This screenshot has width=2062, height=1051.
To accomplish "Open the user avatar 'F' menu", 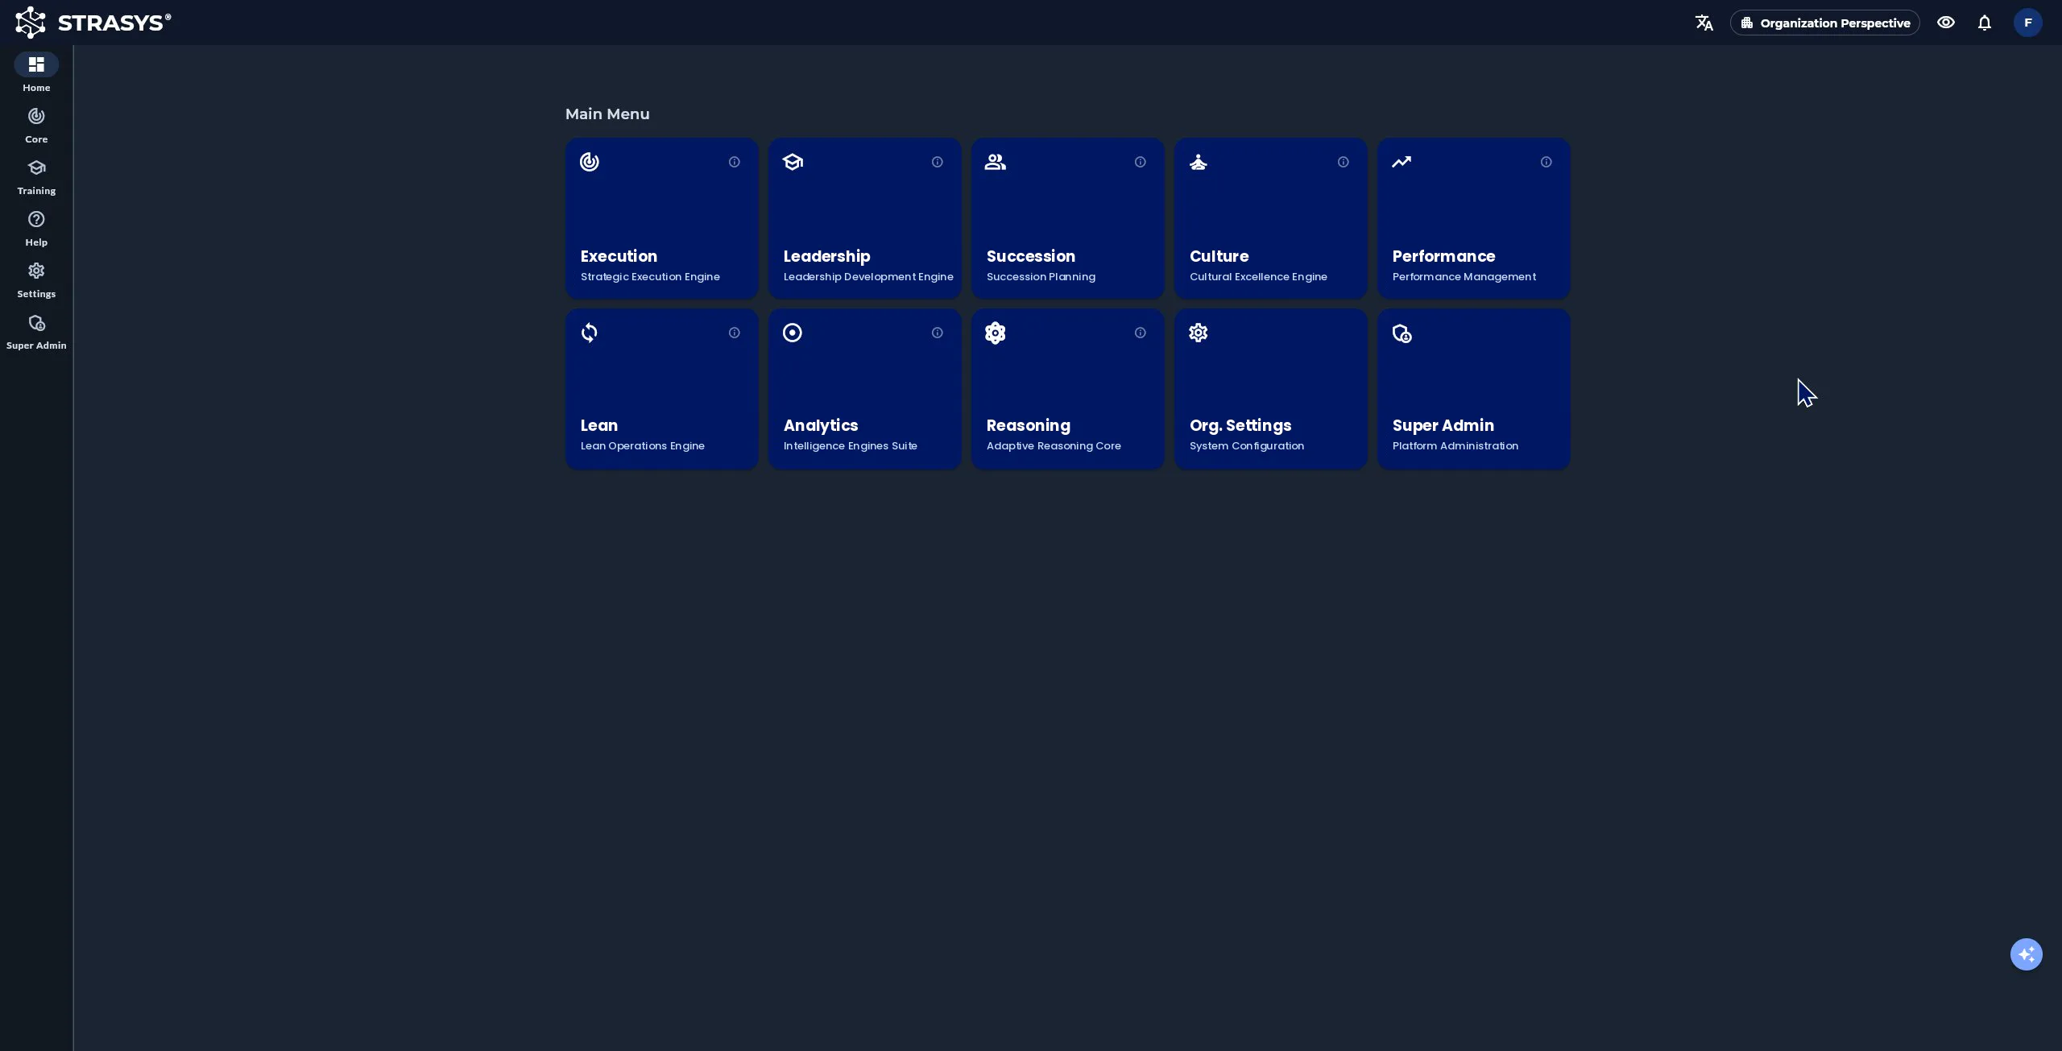I will pos(2028,23).
